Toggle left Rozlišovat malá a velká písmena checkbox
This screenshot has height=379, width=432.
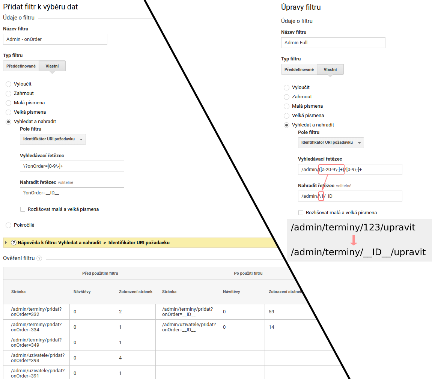pyautogui.click(x=23, y=209)
